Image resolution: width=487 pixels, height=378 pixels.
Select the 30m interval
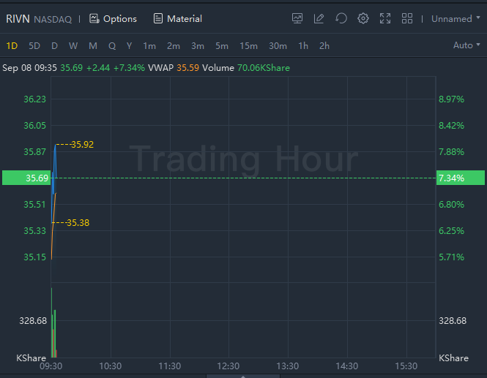(278, 46)
